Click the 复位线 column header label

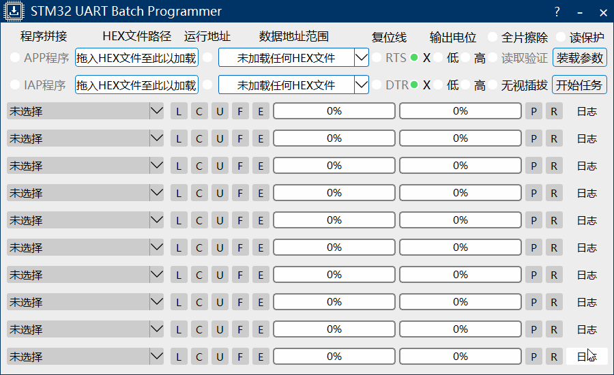click(389, 37)
